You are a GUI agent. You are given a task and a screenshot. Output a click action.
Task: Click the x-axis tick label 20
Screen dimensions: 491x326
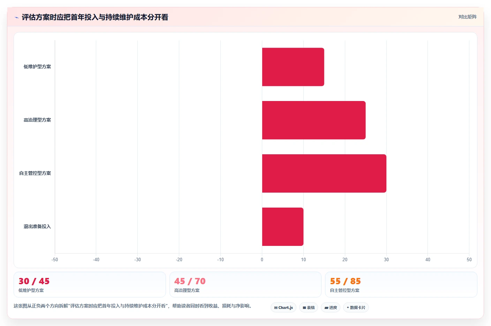[x=345, y=259]
